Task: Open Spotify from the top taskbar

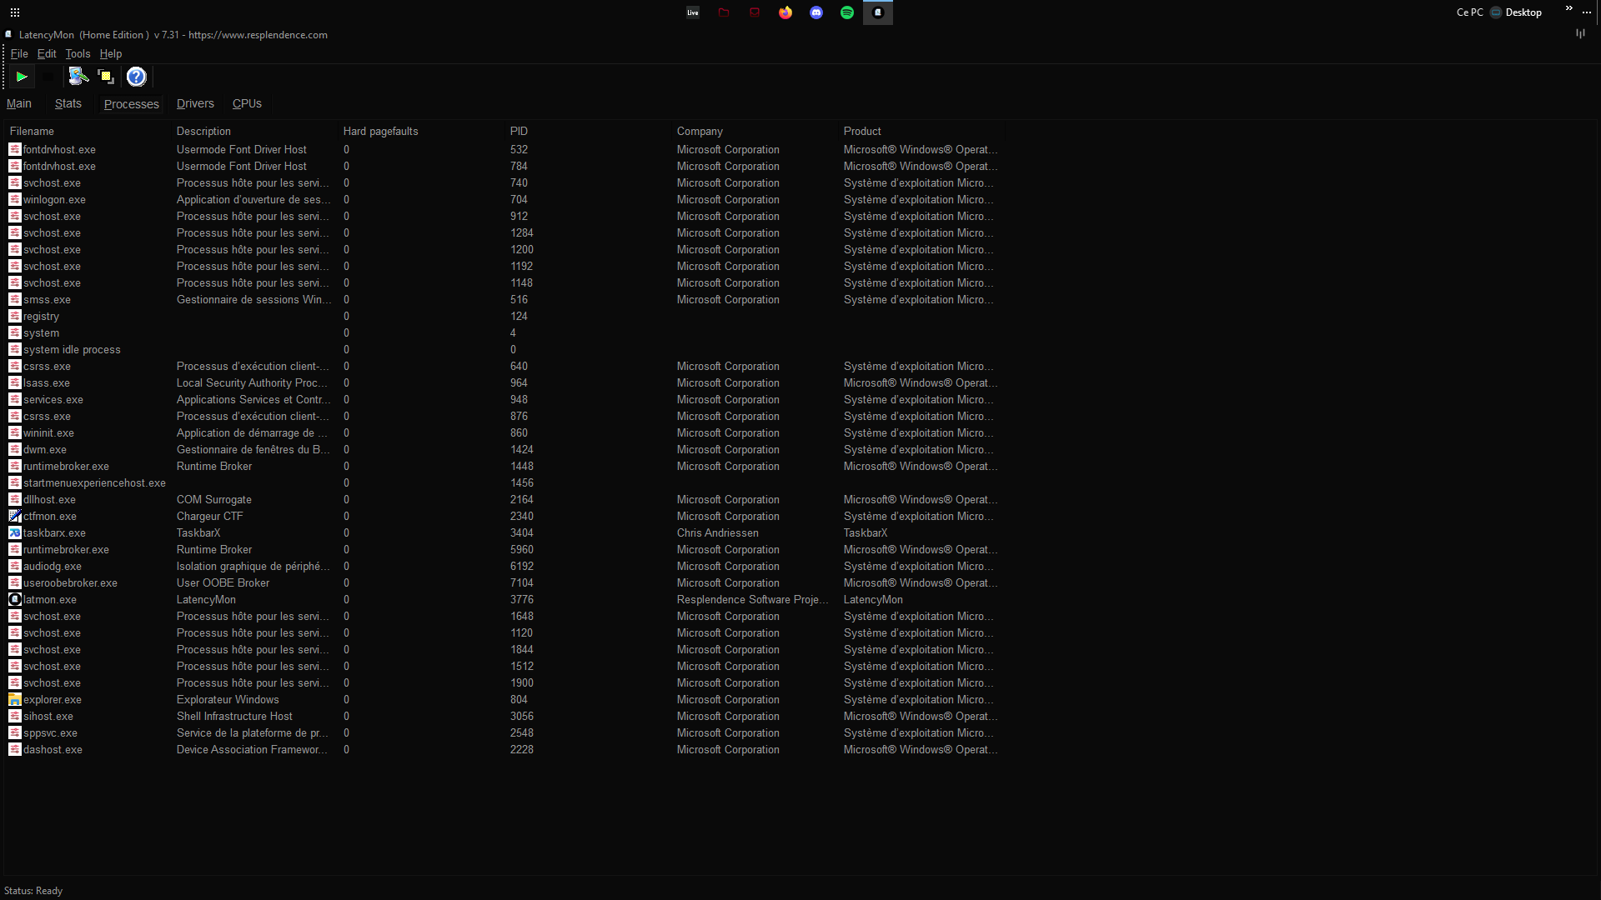Action: pos(847,12)
